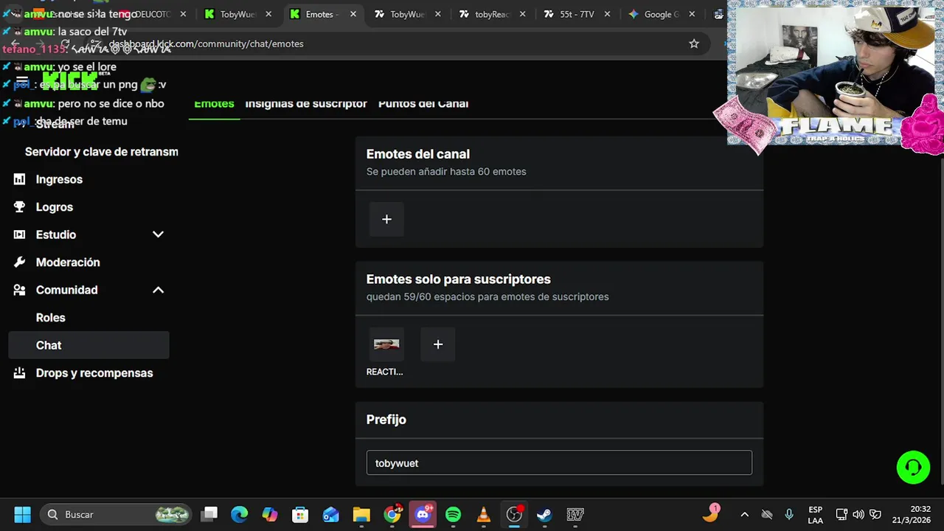Click the Drops y recompensas icon

pos(20,373)
